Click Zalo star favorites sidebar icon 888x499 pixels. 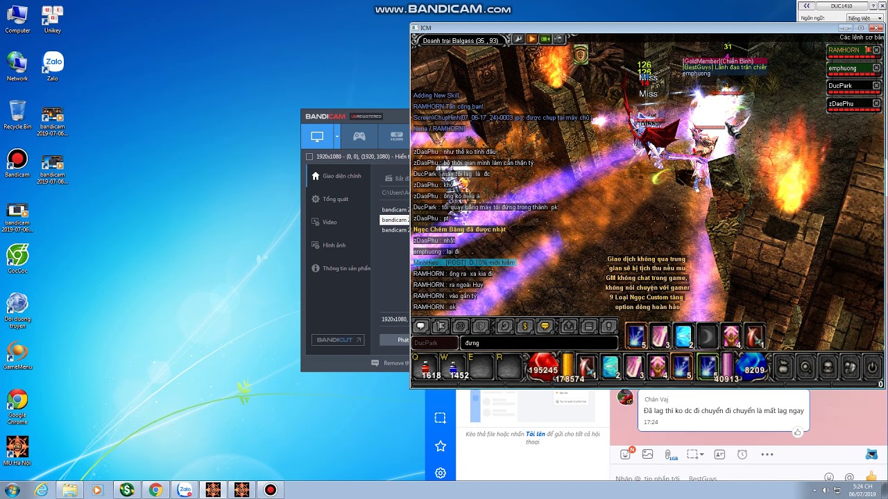click(x=441, y=446)
